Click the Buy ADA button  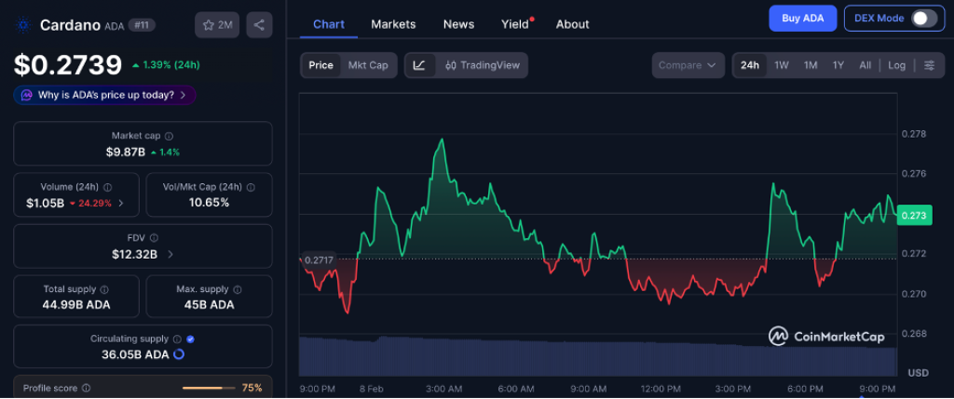[x=802, y=19]
